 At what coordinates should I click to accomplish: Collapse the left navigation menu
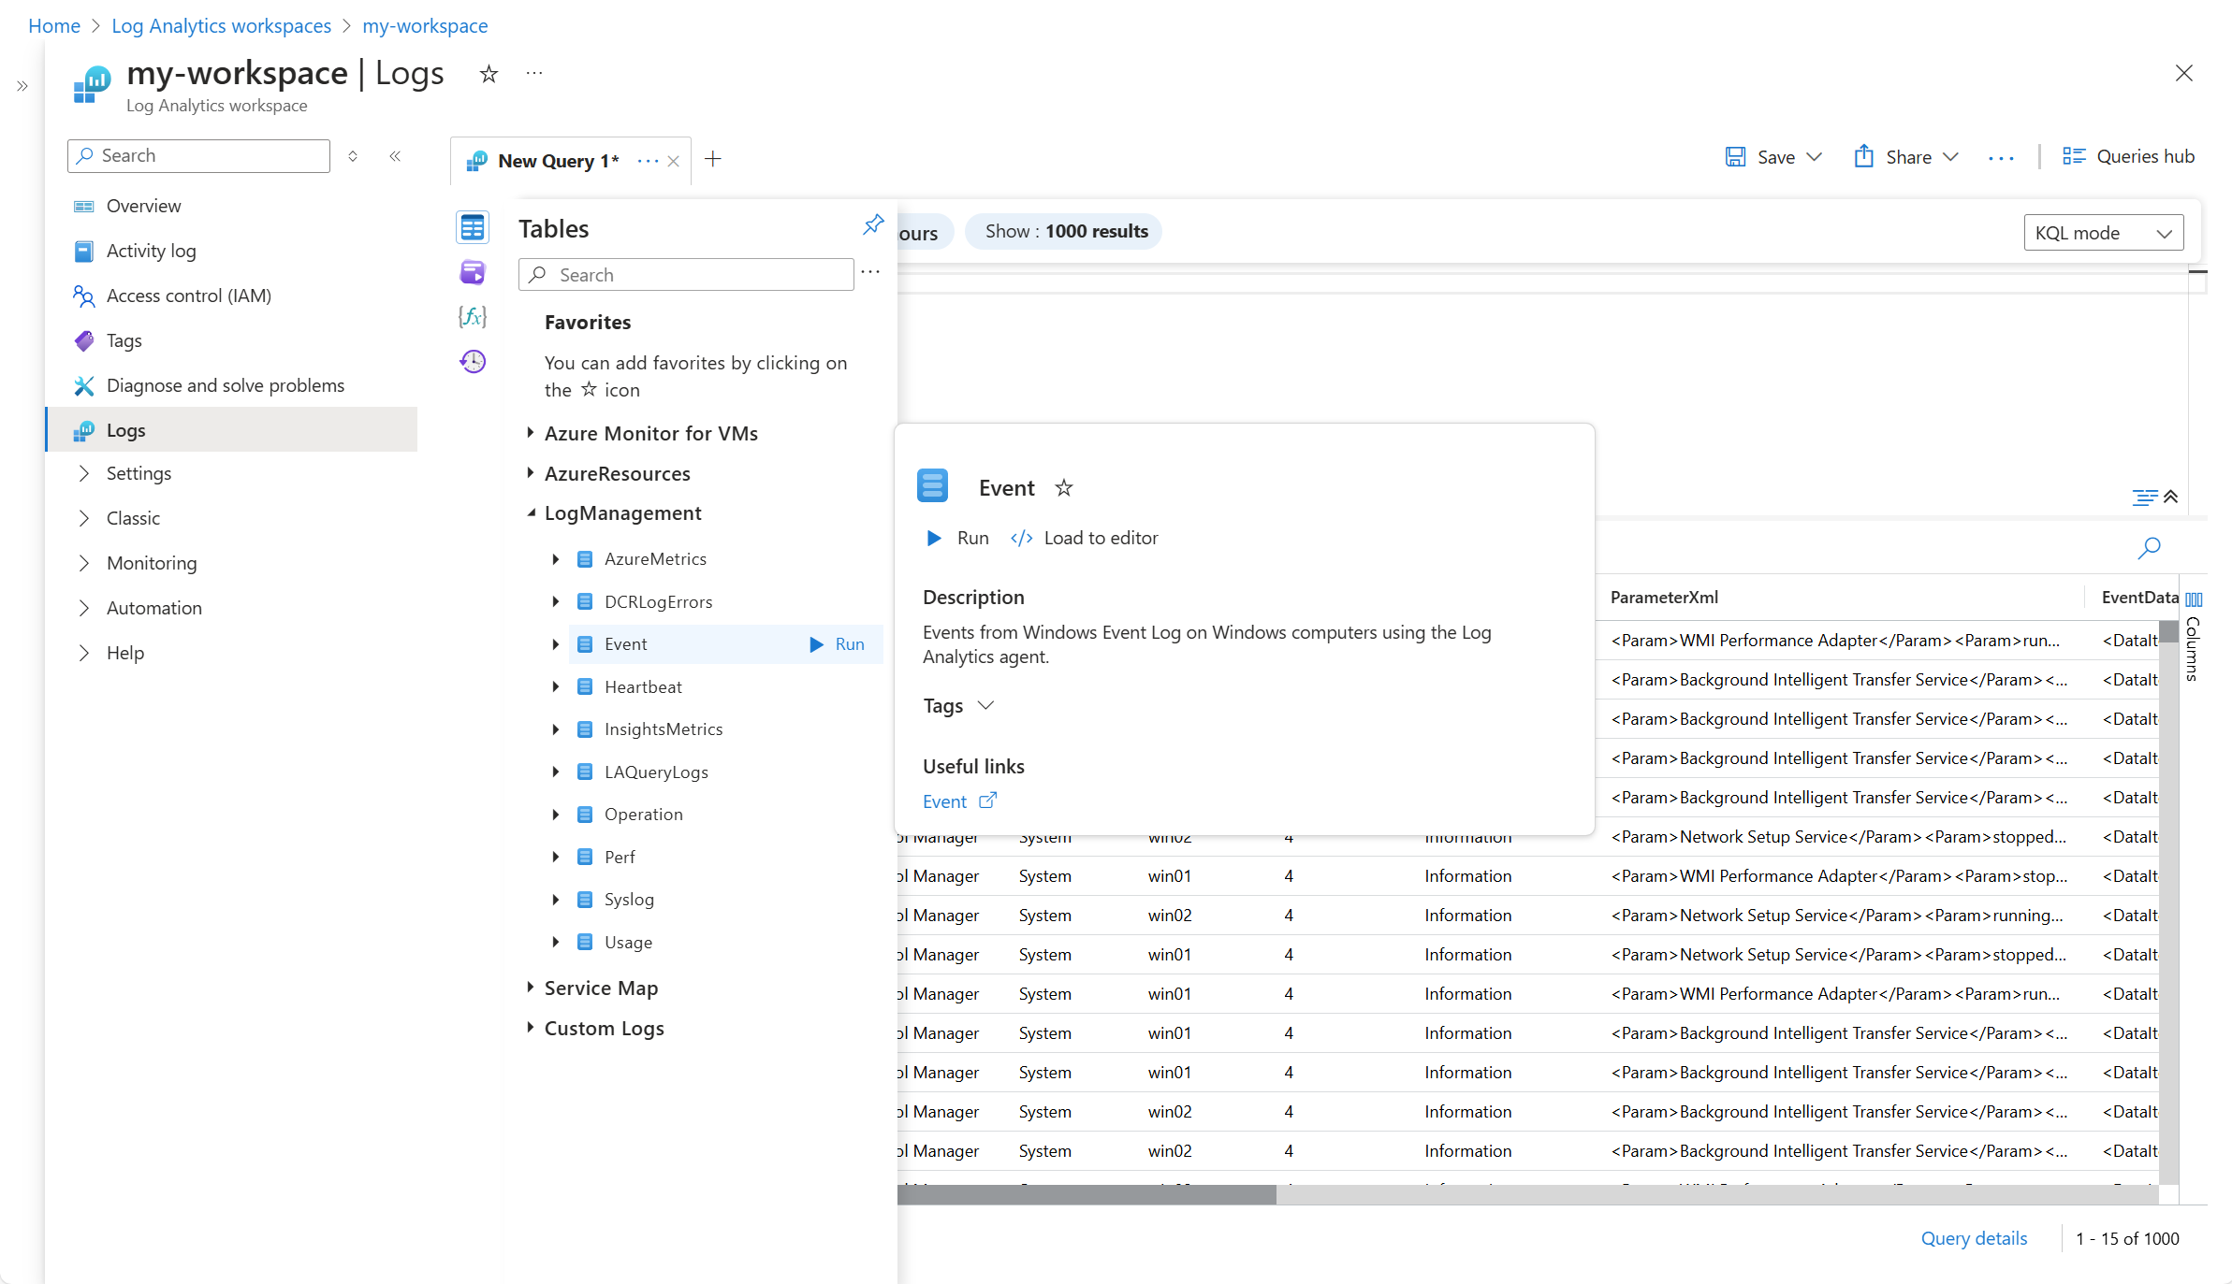pyautogui.click(x=395, y=156)
